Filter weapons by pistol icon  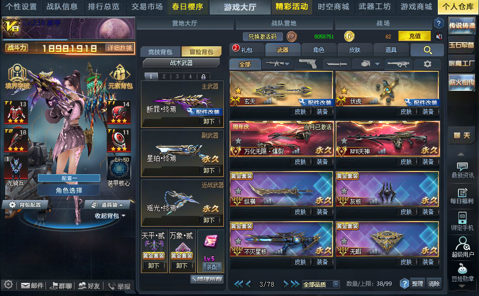307,64
